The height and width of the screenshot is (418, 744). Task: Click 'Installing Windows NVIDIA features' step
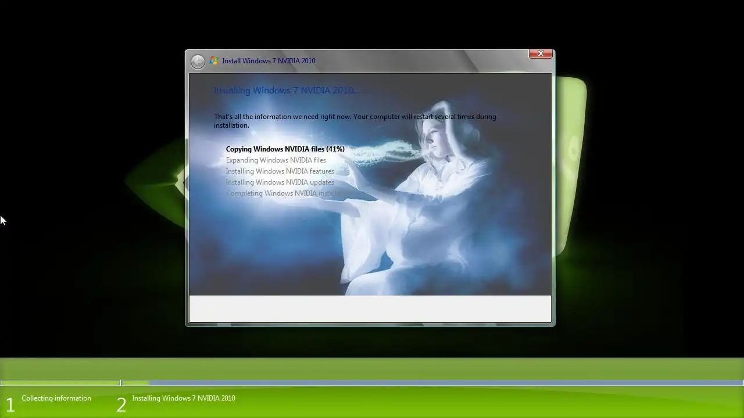tap(280, 171)
